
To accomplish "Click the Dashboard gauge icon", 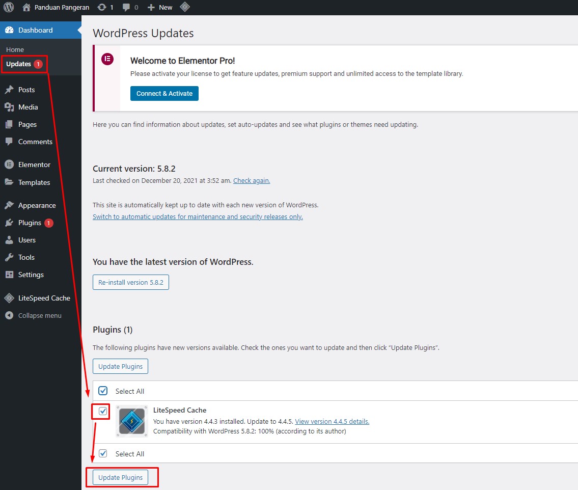I will 9,30.
